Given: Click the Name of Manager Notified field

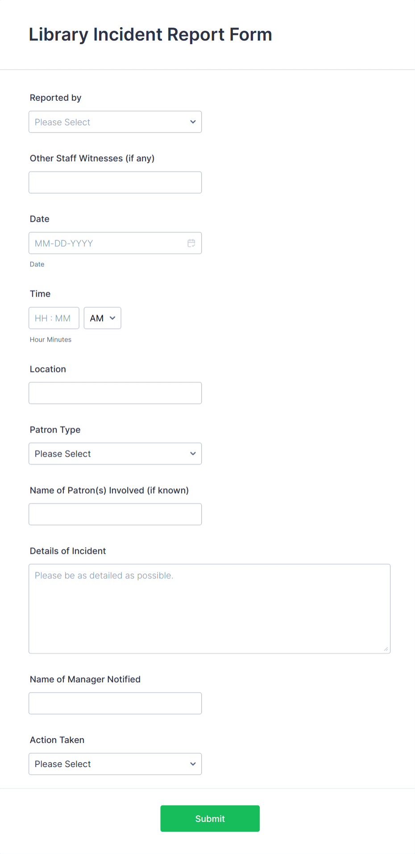Looking at the screenshot, I should point(115,703).
